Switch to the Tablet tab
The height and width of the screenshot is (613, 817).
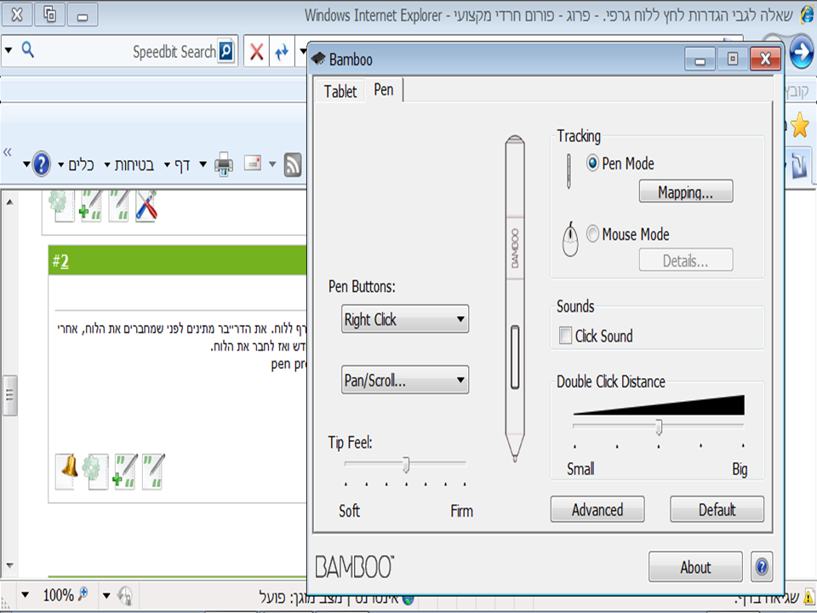tap(340, 91)
